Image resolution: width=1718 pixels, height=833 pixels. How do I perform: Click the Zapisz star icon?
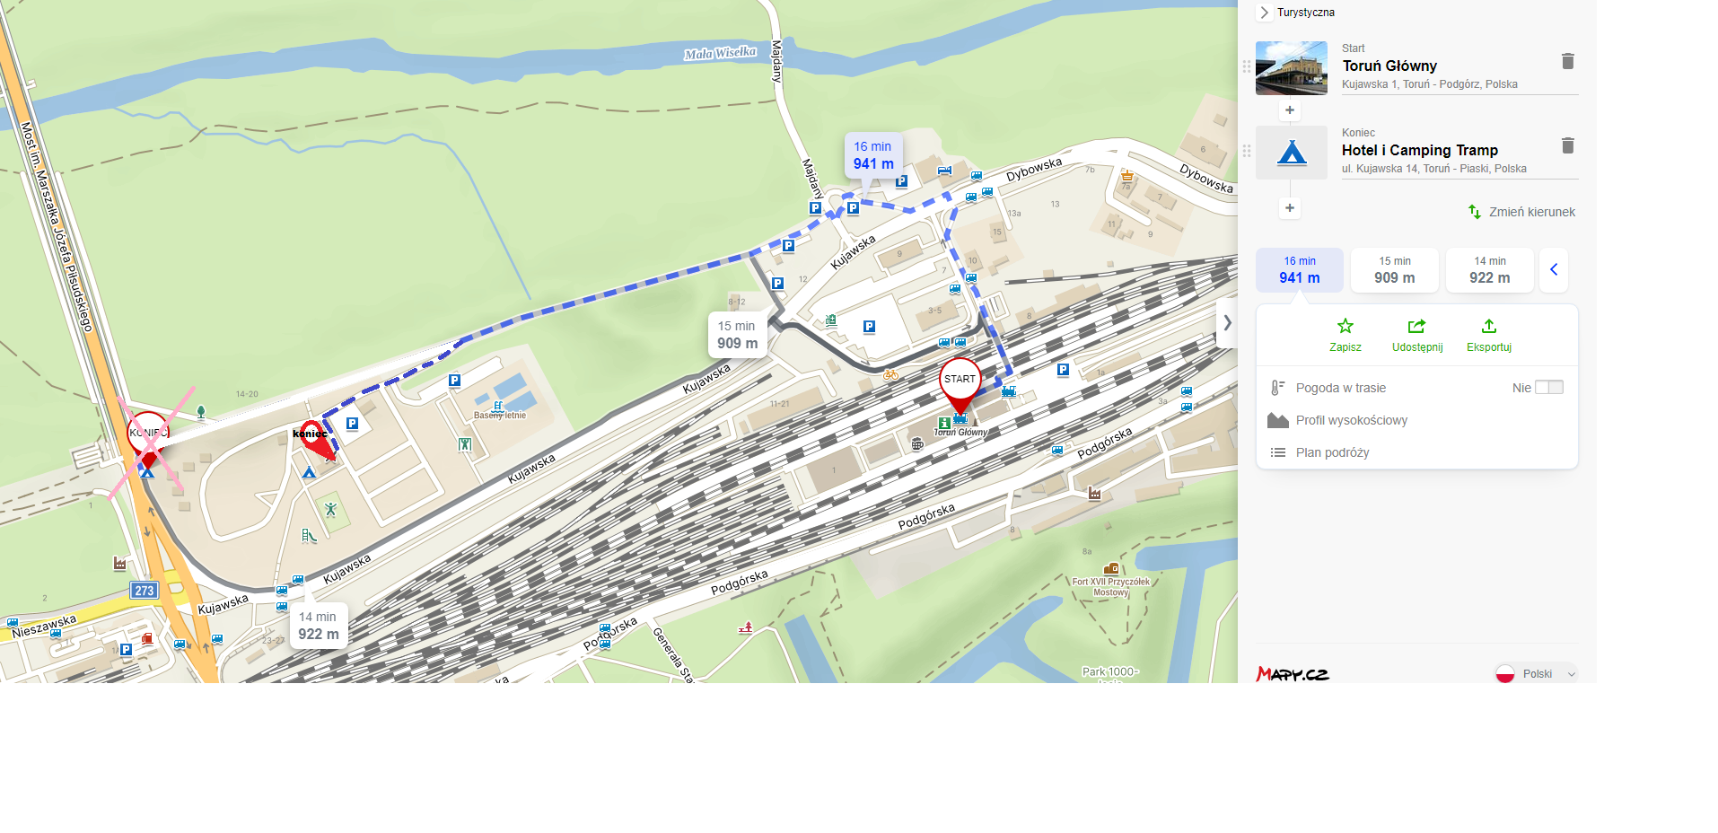[x=1345, y=326]
